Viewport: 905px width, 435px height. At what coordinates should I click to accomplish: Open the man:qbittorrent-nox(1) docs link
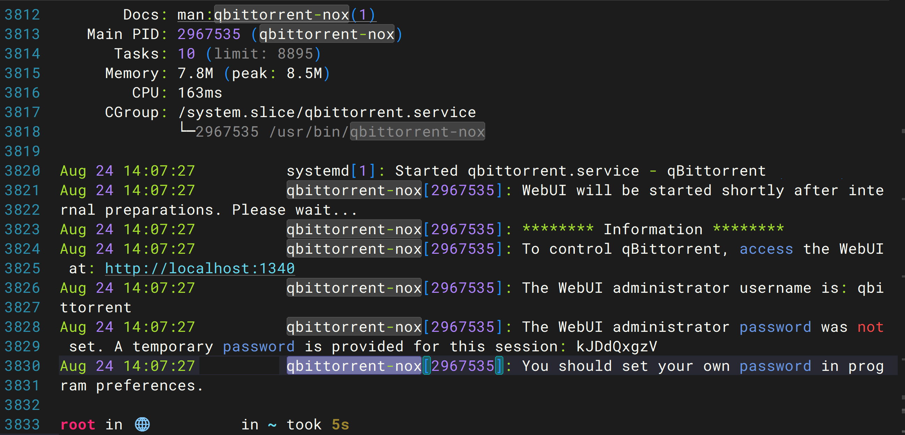coord(276,15)
